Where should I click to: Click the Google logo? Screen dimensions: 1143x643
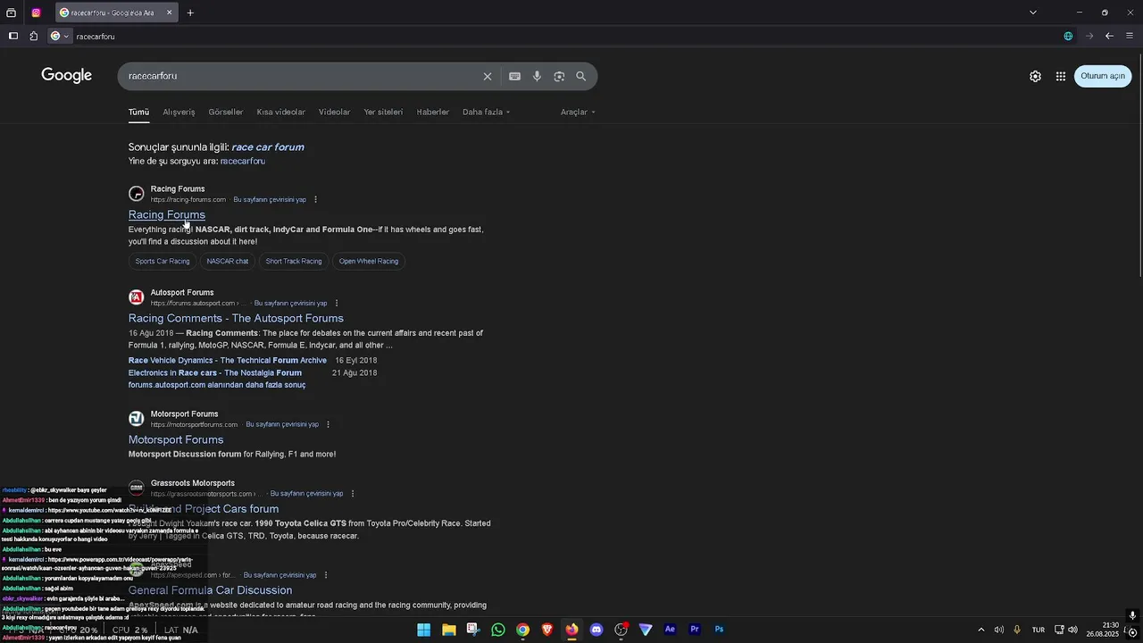pyautogui.click(x=67, y=76)
